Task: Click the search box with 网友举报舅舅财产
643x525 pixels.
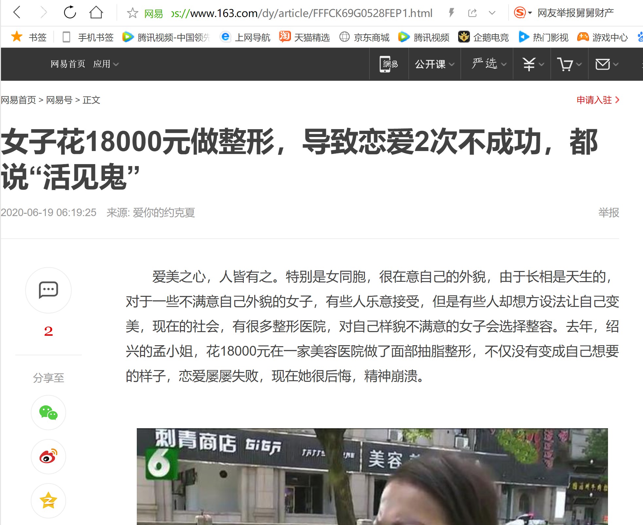Action: (575, 13)
